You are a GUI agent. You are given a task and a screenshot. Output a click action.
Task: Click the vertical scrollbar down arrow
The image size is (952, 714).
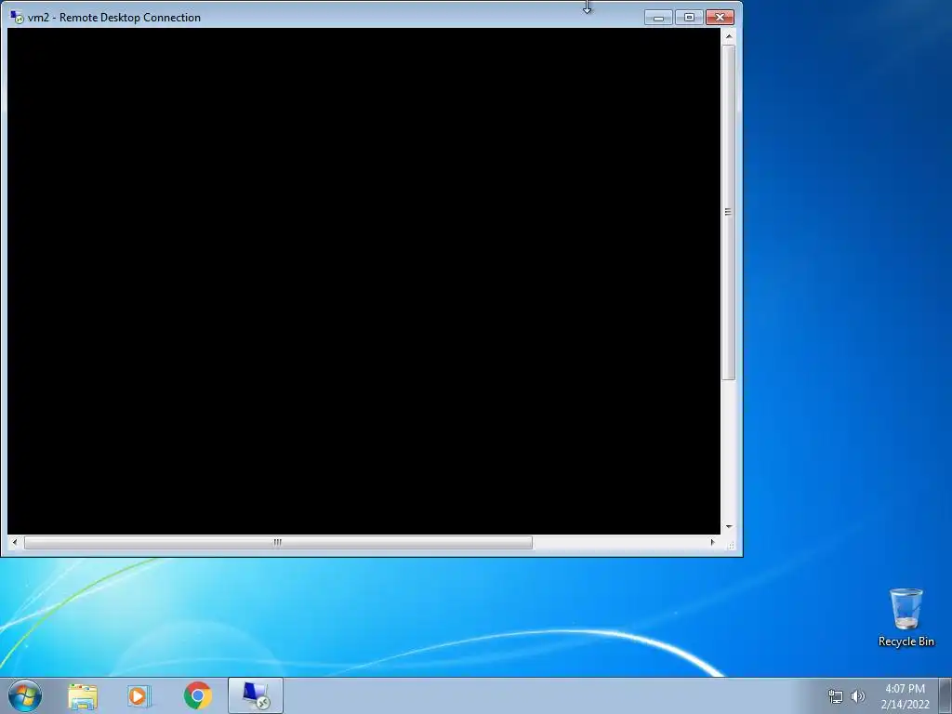pyautogui.click(x=729, y=527)
